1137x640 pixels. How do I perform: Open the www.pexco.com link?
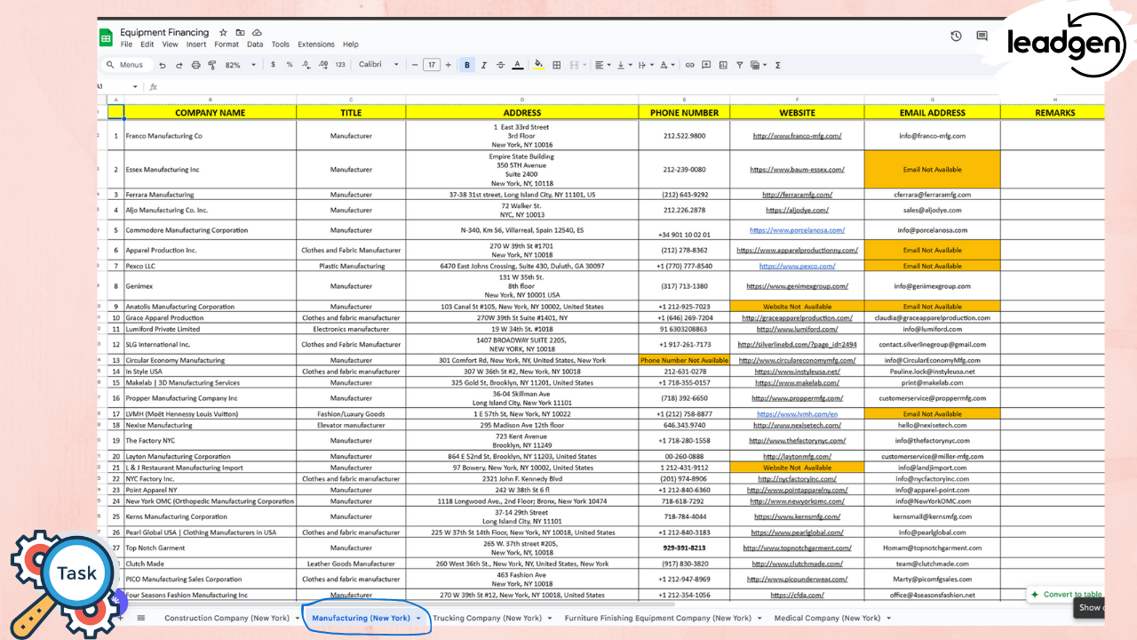click(797, 266)
